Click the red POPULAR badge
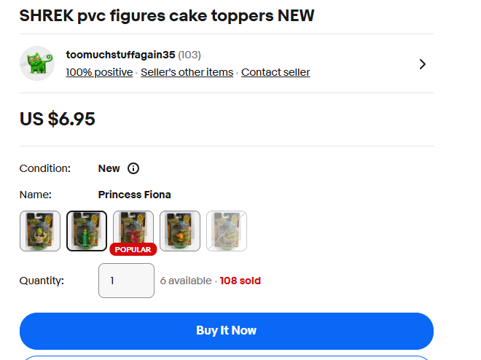 [133, 249]
